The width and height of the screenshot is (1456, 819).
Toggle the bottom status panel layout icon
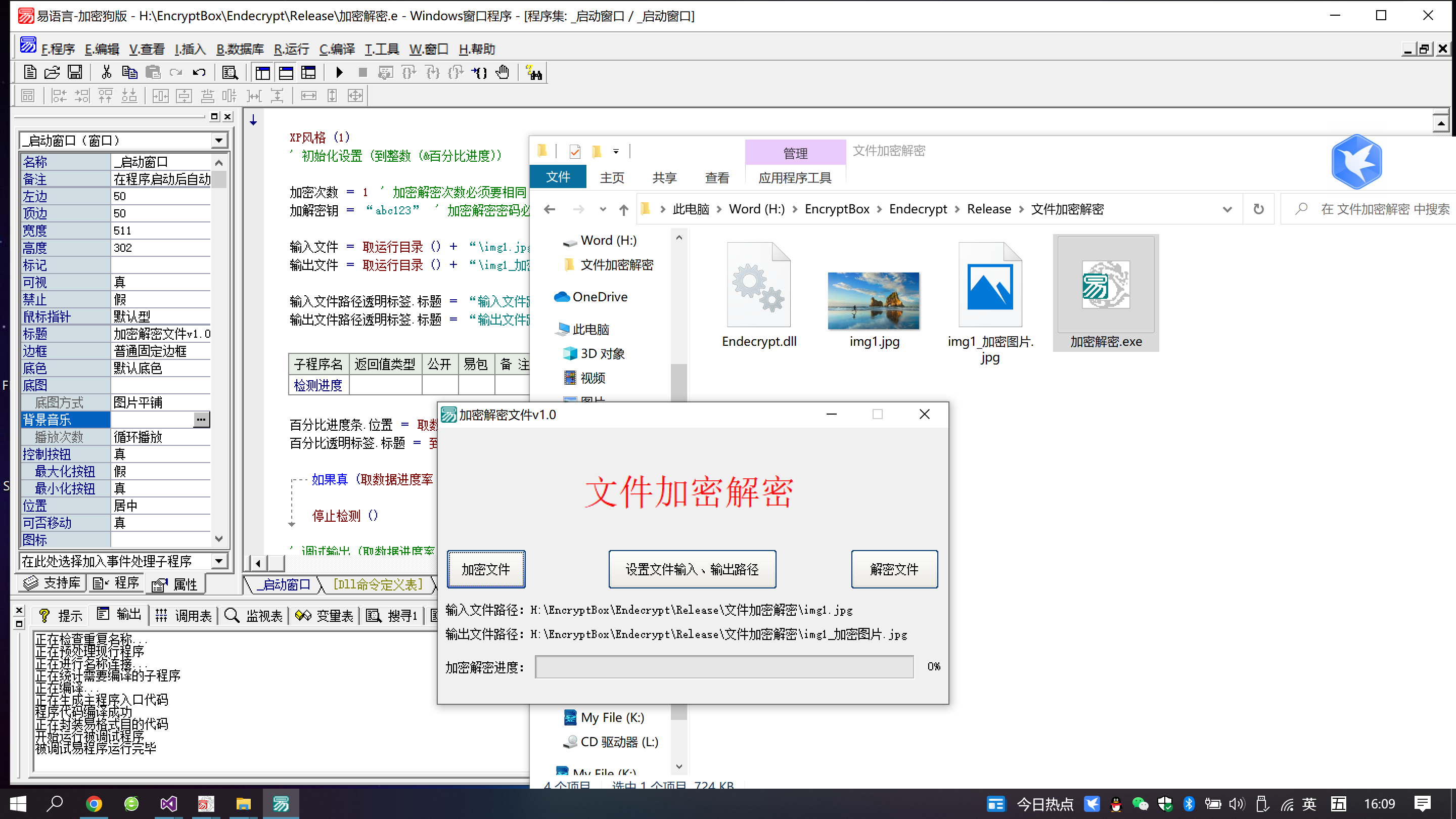(x=286, y=73)
